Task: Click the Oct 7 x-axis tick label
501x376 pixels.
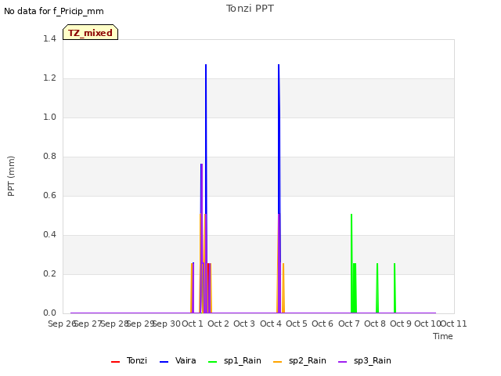Action: pyautogui.click(x=349, y=324)
